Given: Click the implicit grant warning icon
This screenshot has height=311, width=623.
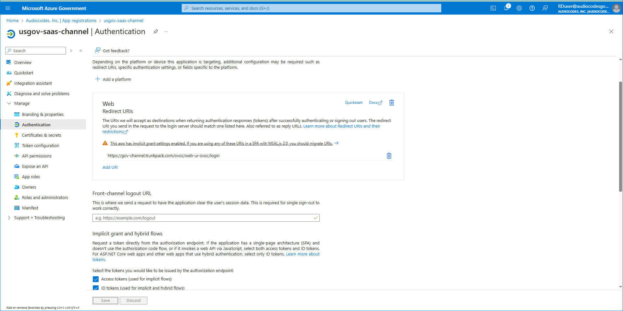Looking at the screenshot, I should tap(105, 143).
